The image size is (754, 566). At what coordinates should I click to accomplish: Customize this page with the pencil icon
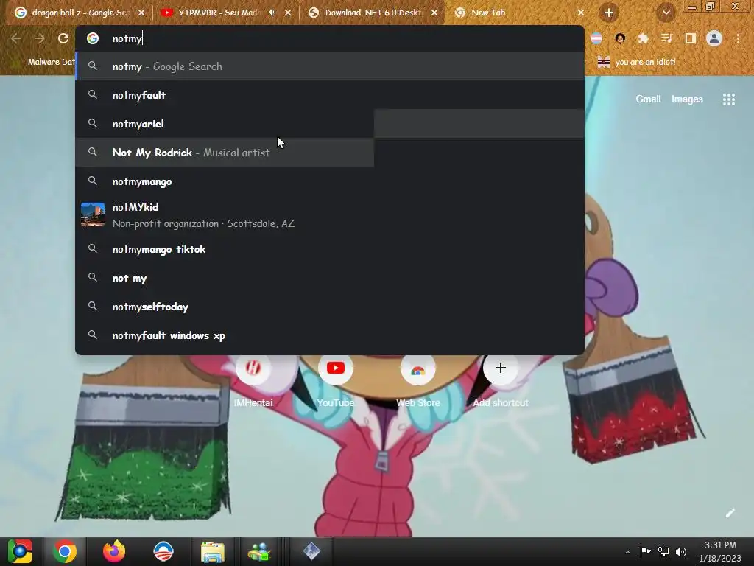(x=730, y=513)
